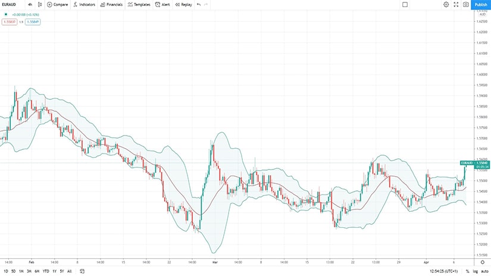Expand the Templates dropdown

pyautogui.click(x=139, y=4)
